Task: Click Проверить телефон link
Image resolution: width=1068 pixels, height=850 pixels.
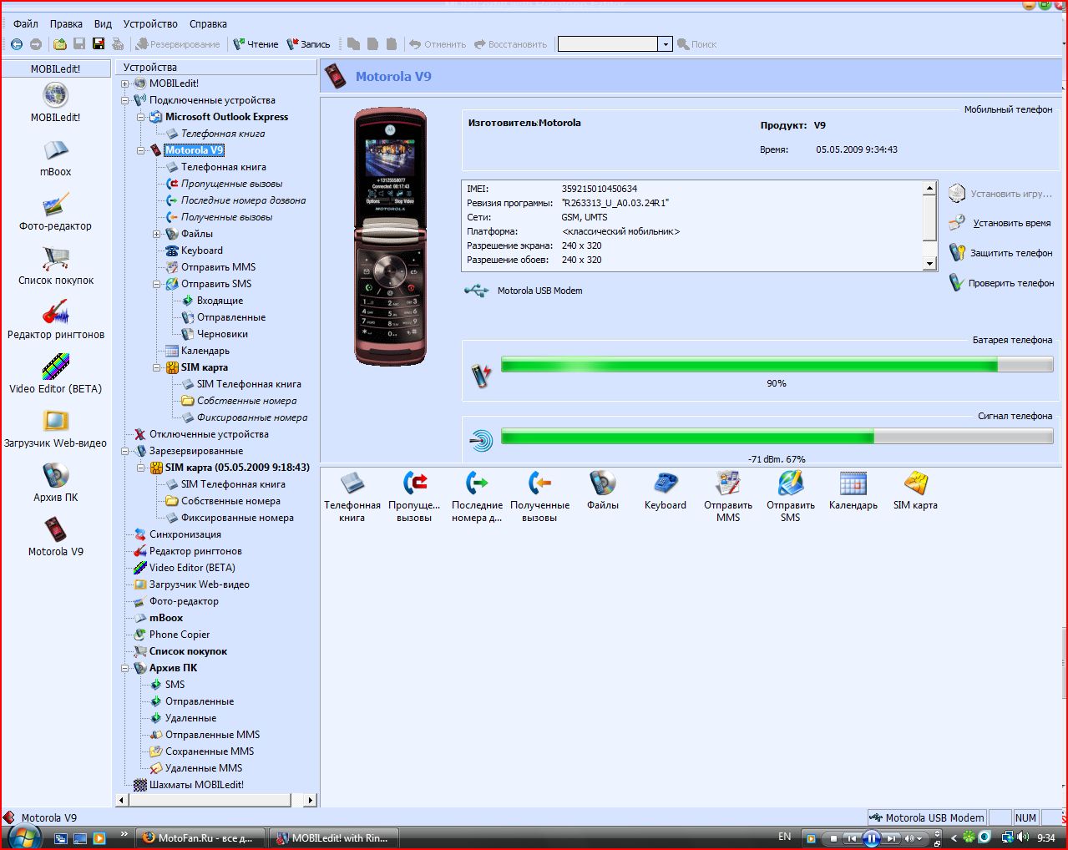Action: [1011, 283]
